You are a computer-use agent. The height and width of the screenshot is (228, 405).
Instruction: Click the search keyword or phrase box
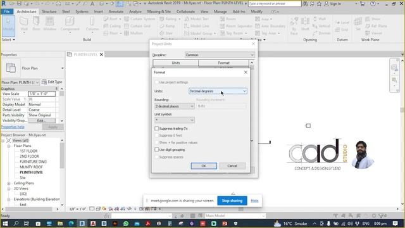pos(274,4)
